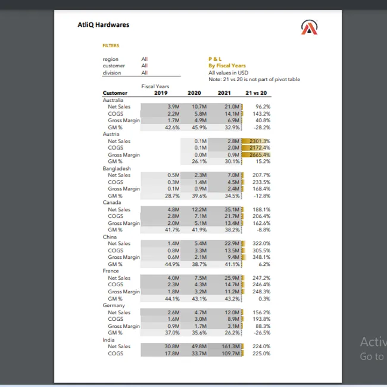This screenshot has width=387, height=387.
Task: Select the pivot table note text
Action: 254,79
